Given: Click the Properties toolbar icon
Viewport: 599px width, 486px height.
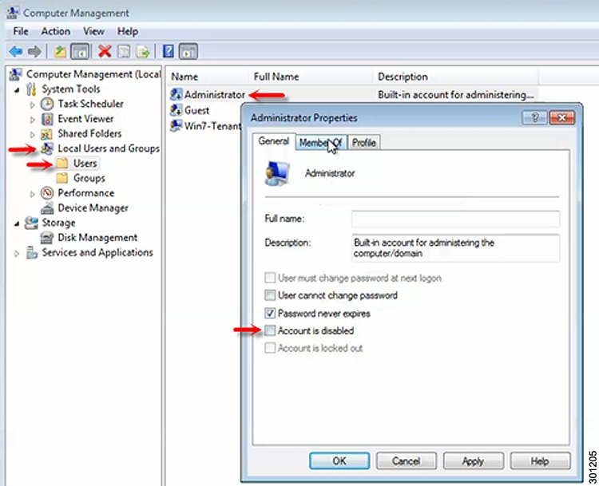Looking at the screenshot, I should 123,51.
